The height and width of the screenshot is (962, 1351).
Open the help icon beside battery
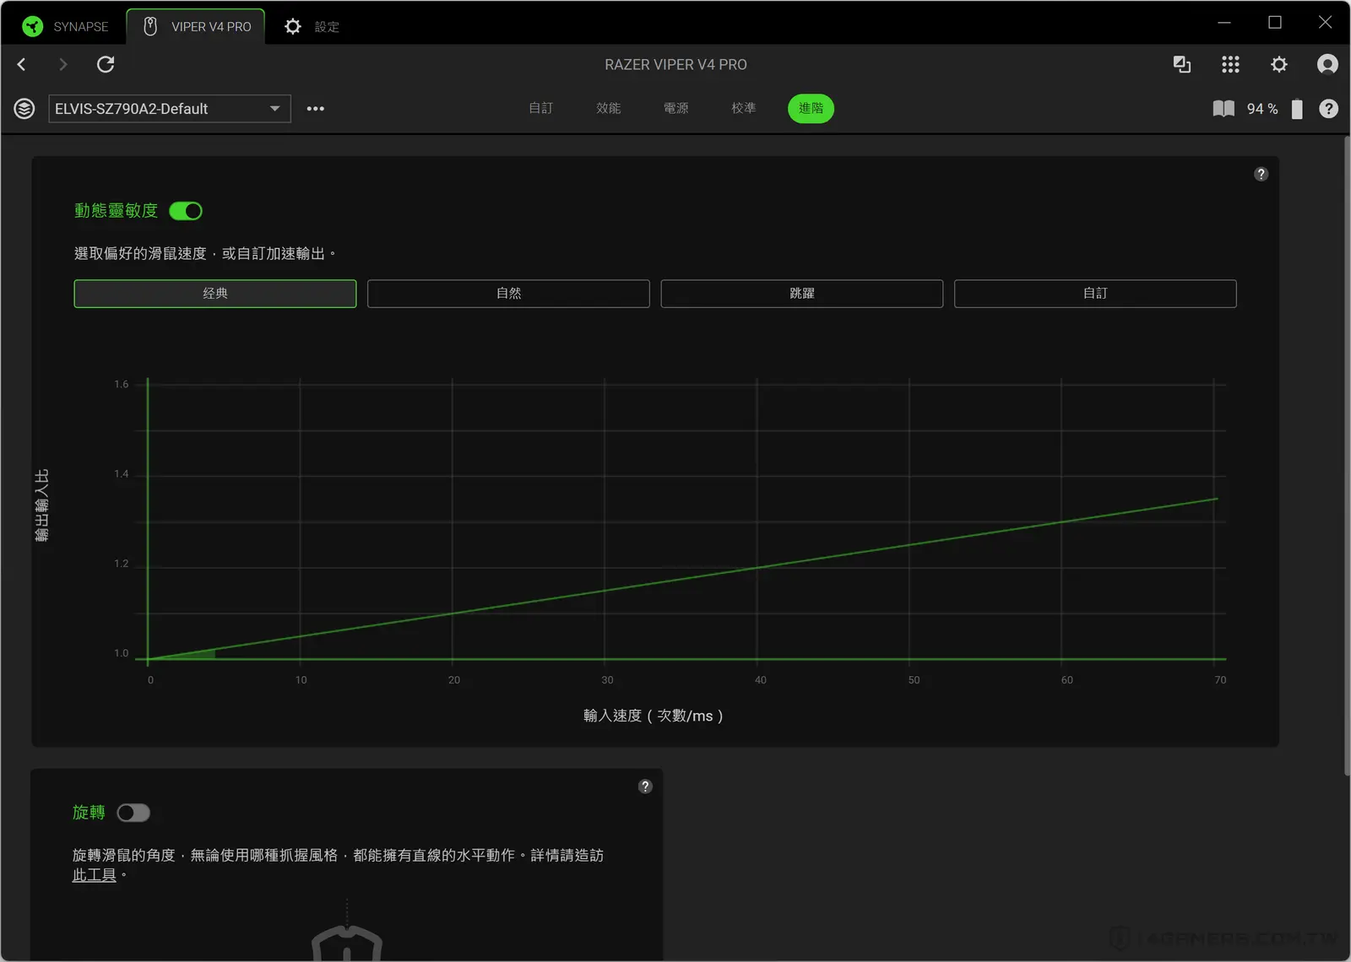click(x=1328, y=109)
